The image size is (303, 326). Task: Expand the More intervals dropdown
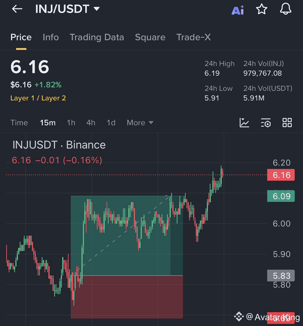click(x=140, y=123)
